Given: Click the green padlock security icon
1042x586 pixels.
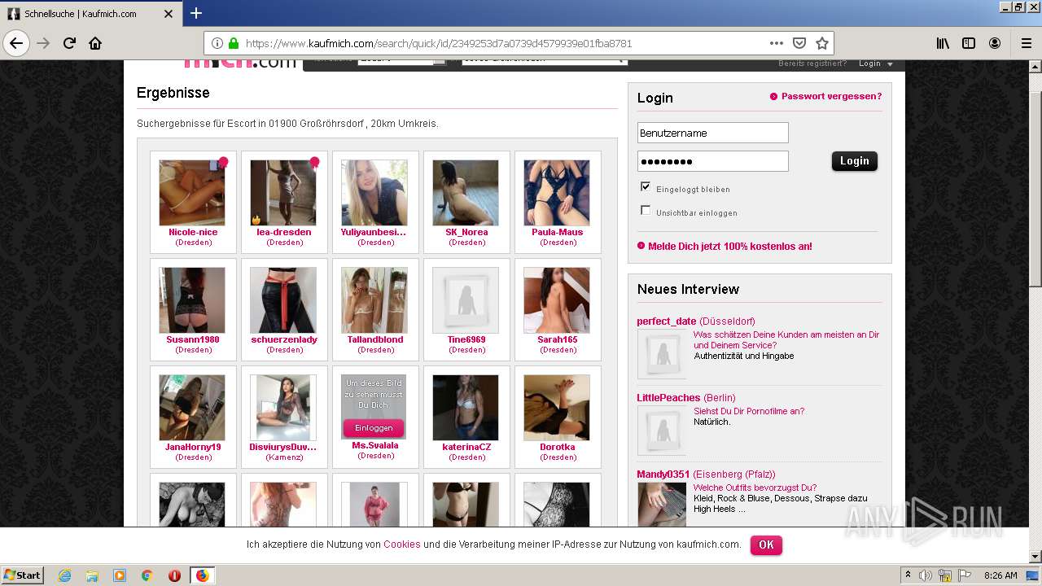Looking at the screenshot, I should [x=234, y=43].
